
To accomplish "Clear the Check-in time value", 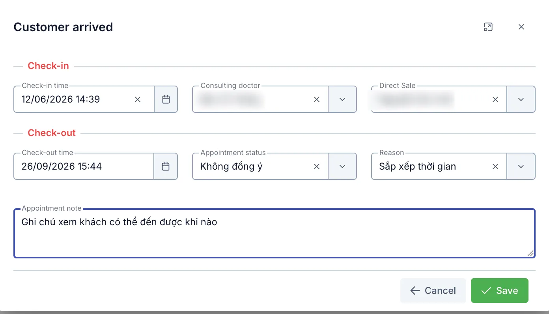I will pos(138,99).
